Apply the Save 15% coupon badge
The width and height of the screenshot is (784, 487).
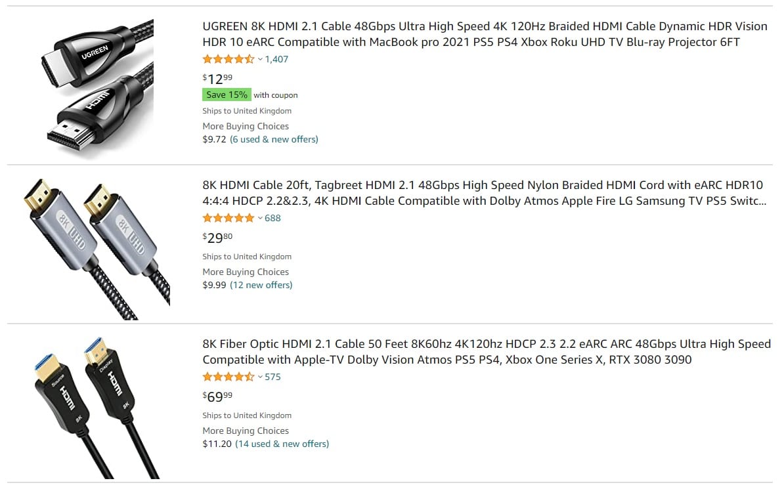[227, 95]
